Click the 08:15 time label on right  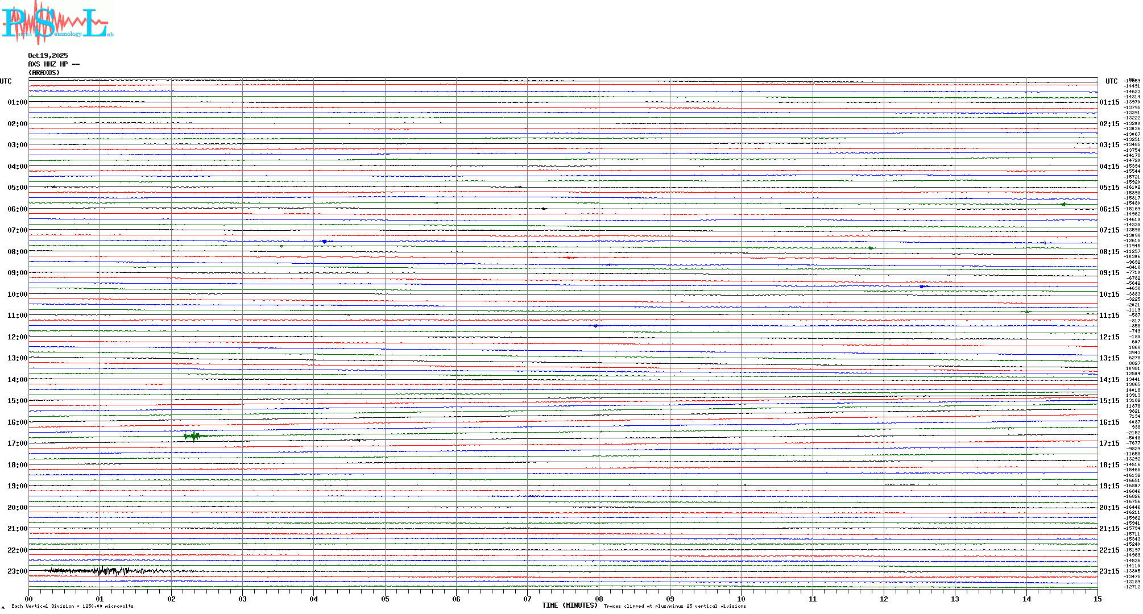[1109, 252]
